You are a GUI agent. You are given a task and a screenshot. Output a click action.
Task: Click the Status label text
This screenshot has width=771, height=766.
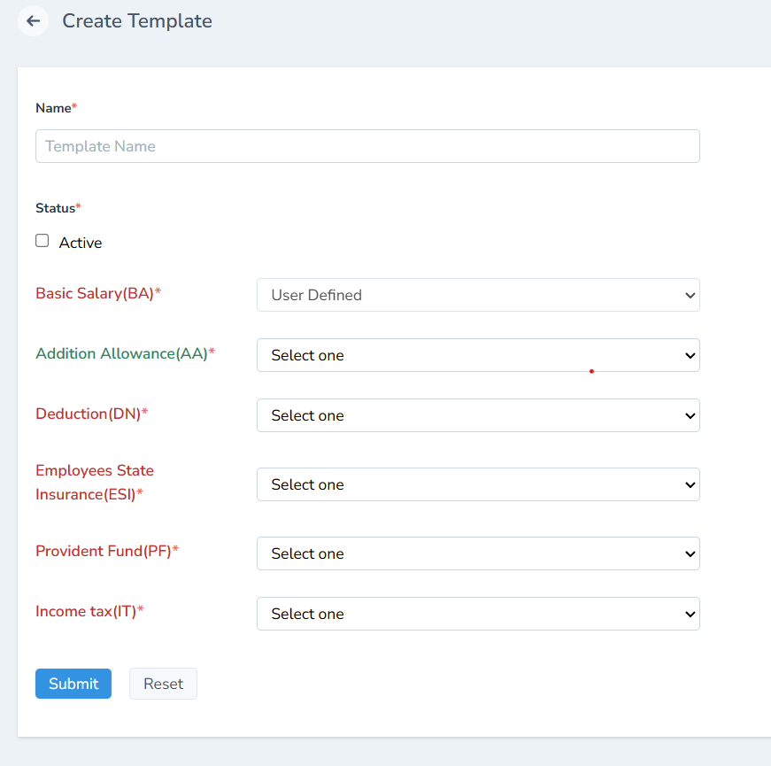coord(53,207)
